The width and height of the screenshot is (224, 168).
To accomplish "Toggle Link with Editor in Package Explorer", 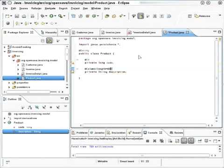I will pos(49,41).
